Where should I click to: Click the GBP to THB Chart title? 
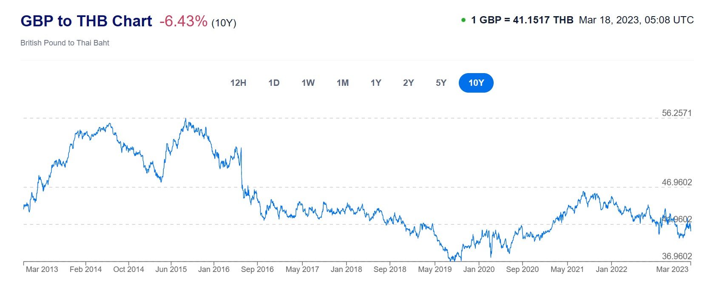tap(86, 21)
